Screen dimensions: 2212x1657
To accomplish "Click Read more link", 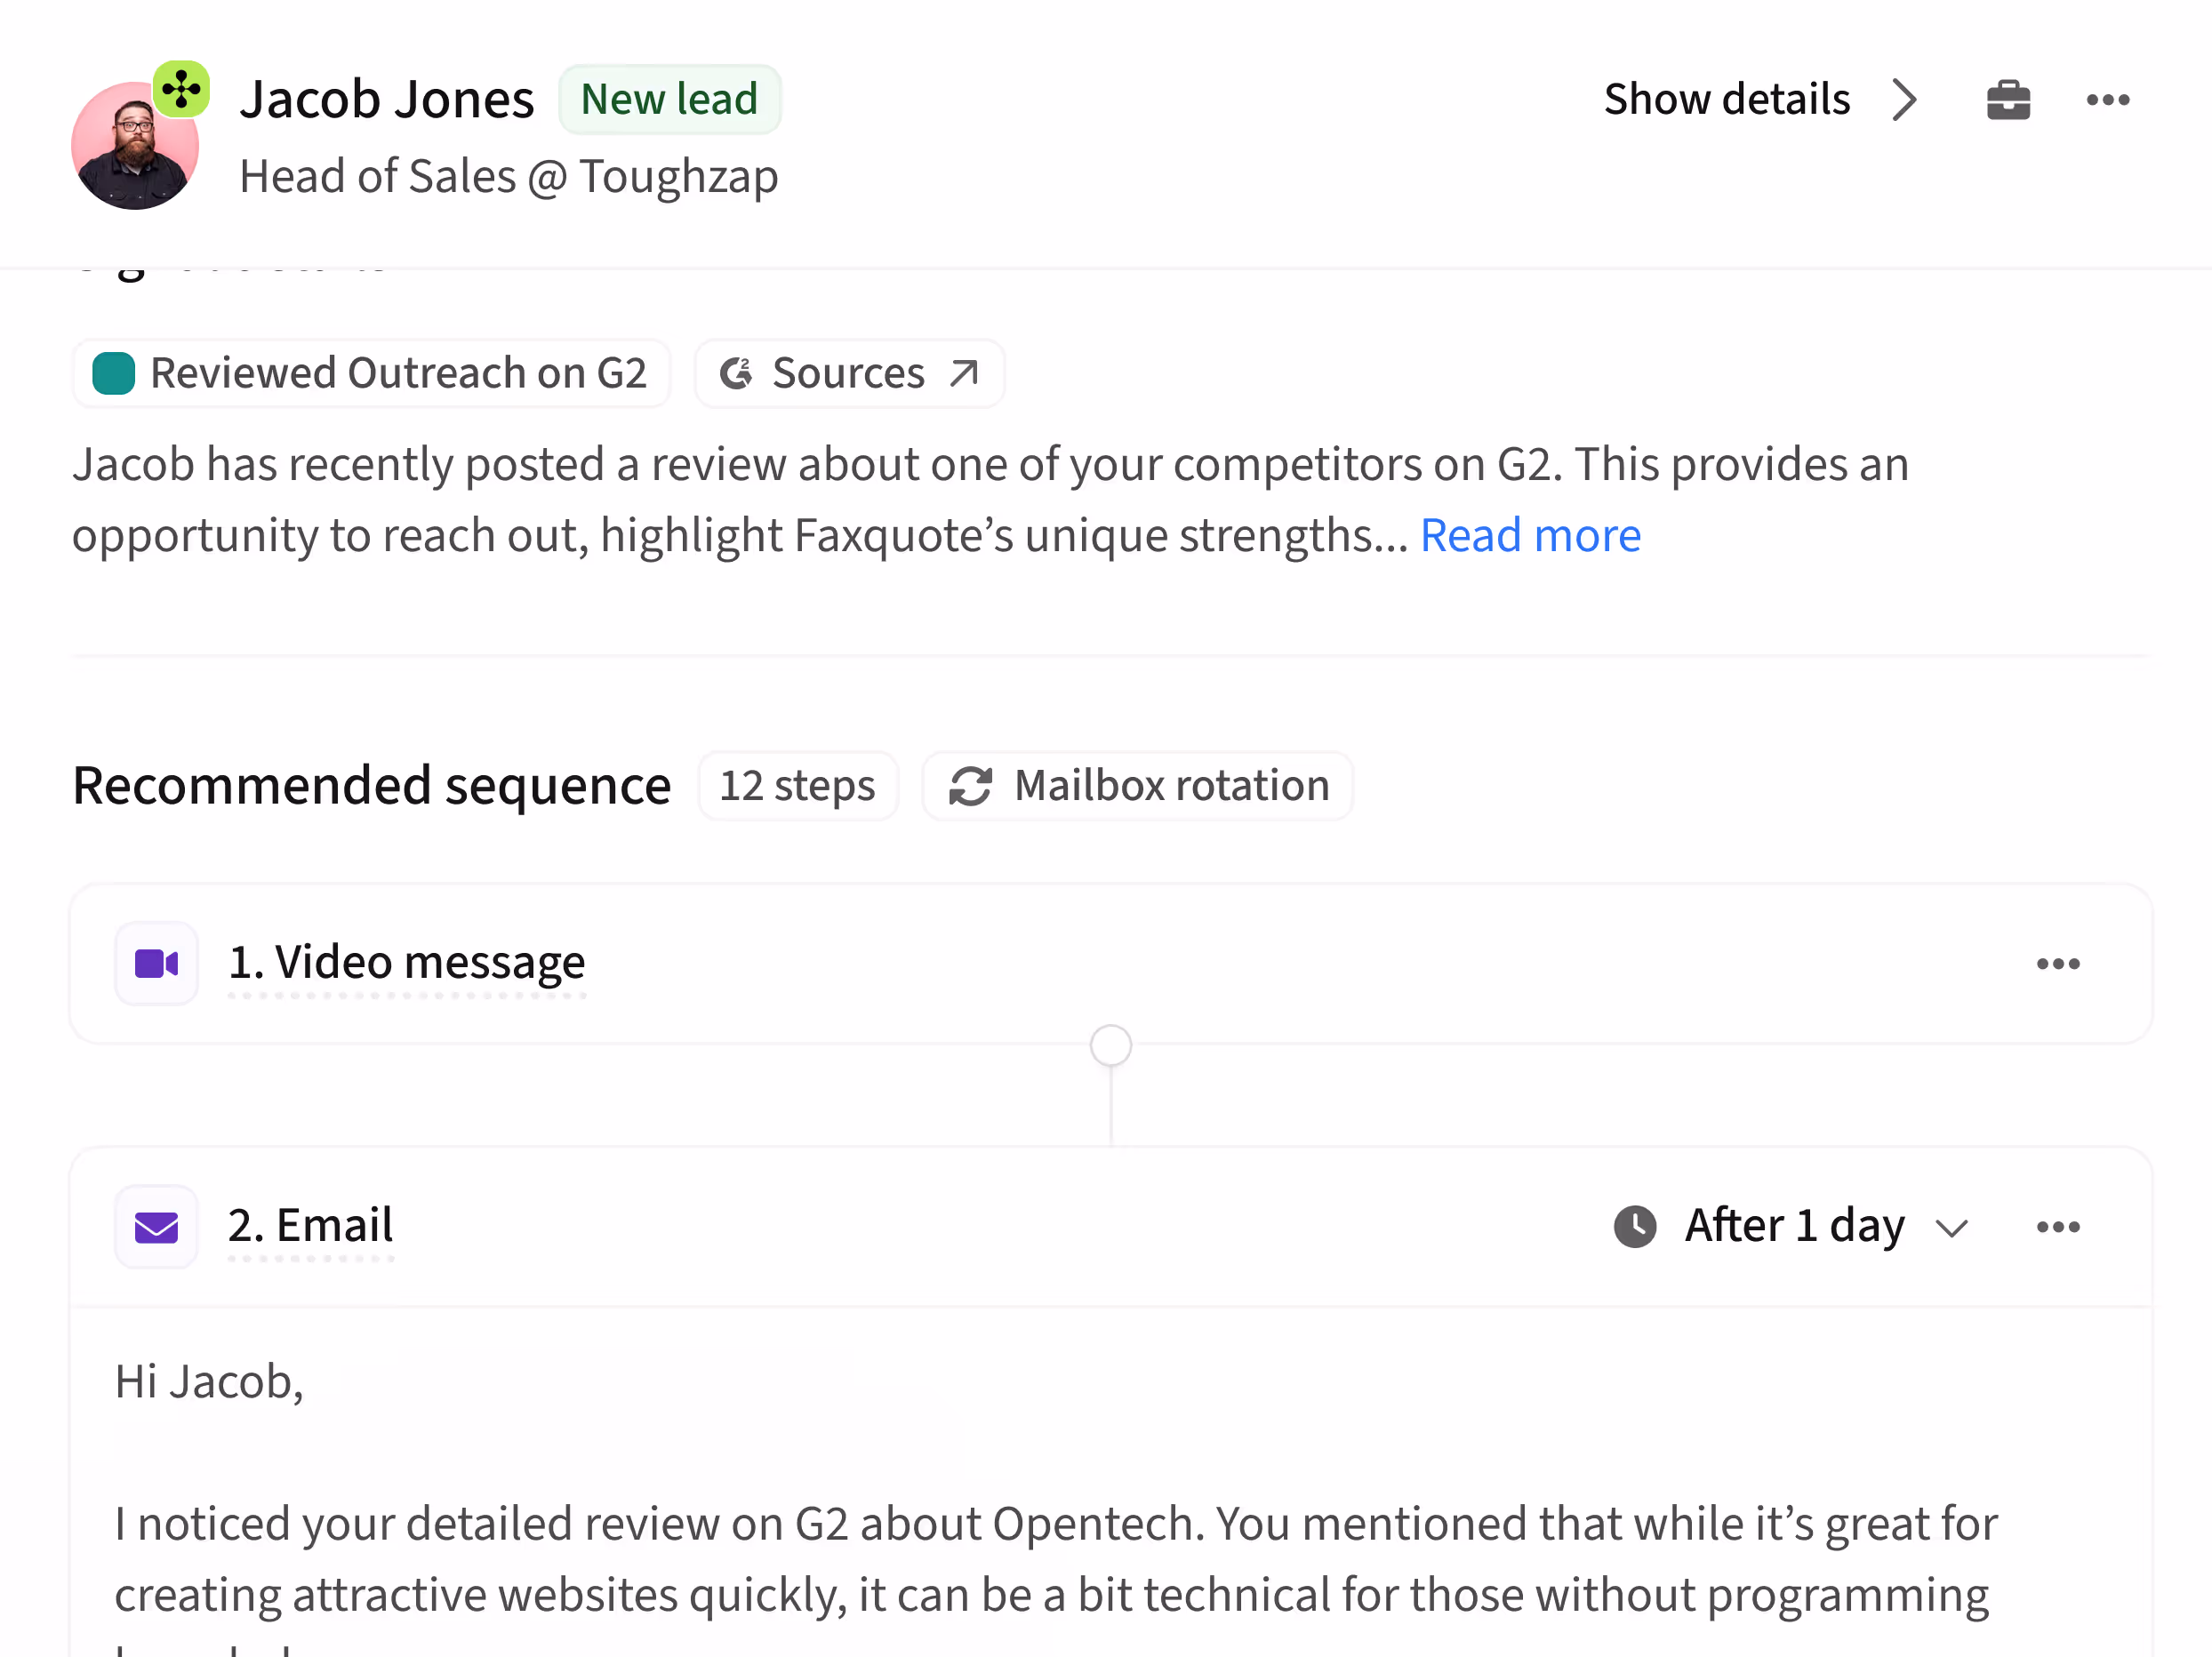I will pos(1530,535).
